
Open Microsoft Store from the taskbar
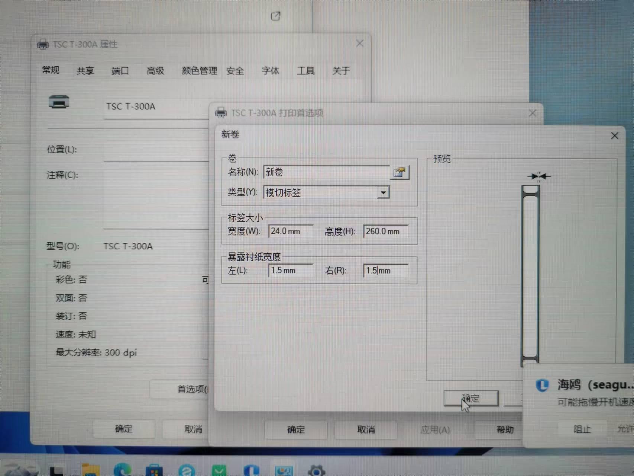[x=154, y=470]
